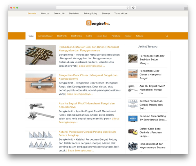This screenshot has height=166, width=196.
Task: Open a new browser tab with plus
Action: click(186, 9)
